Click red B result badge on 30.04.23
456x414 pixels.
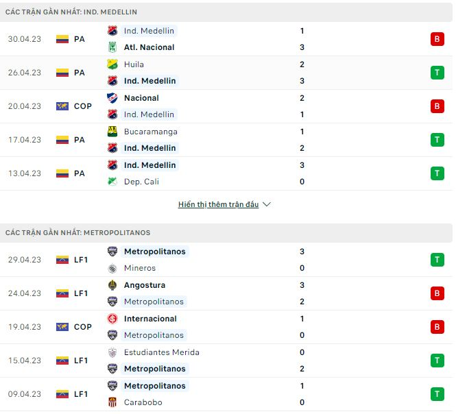(x=437, y=39)
